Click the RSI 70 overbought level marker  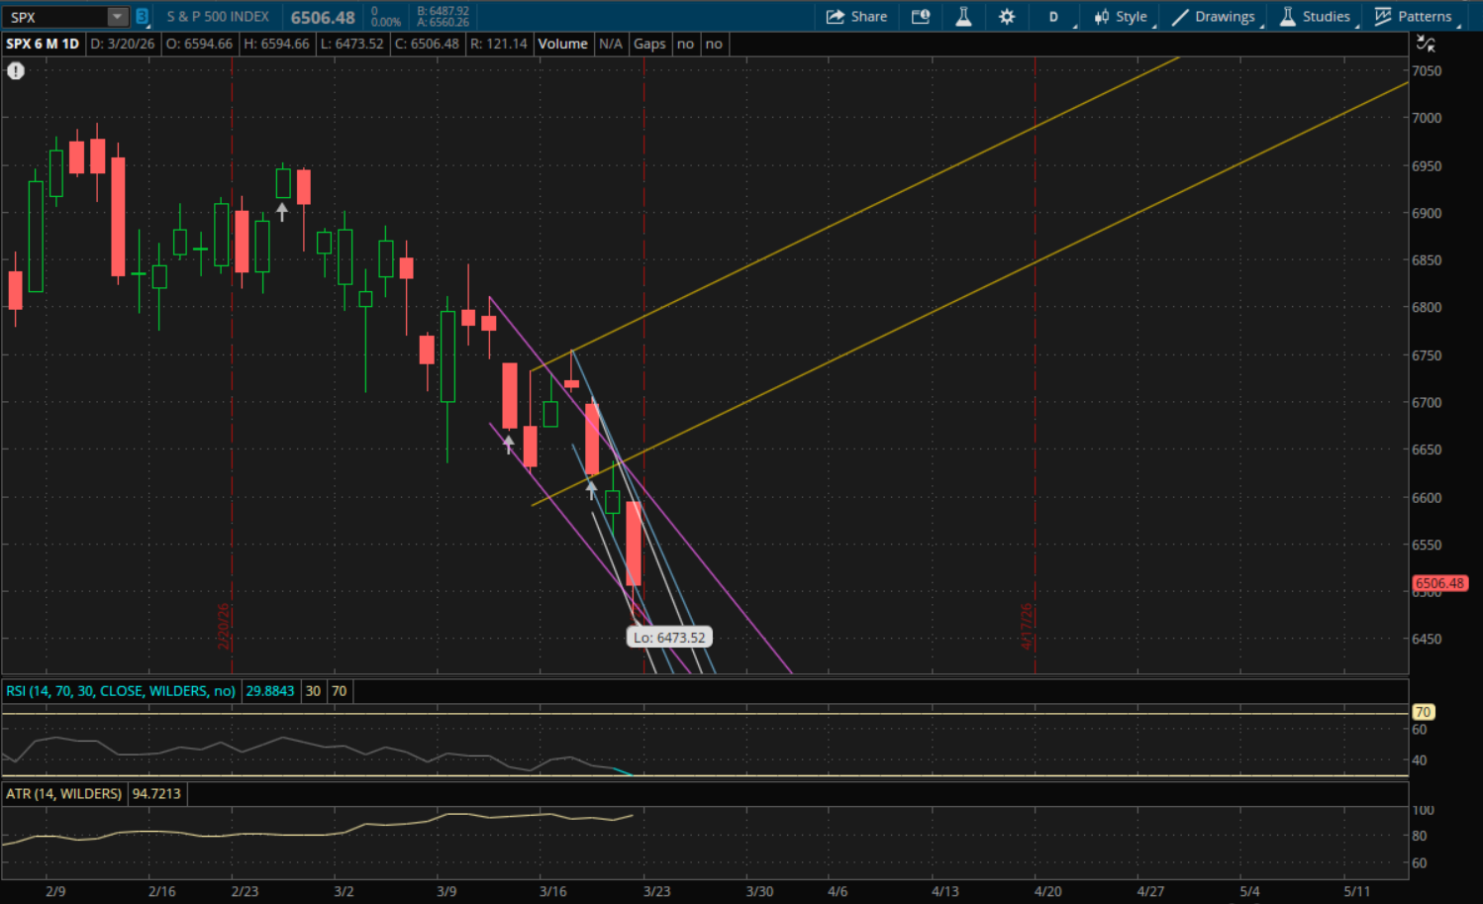point(1423,712)
